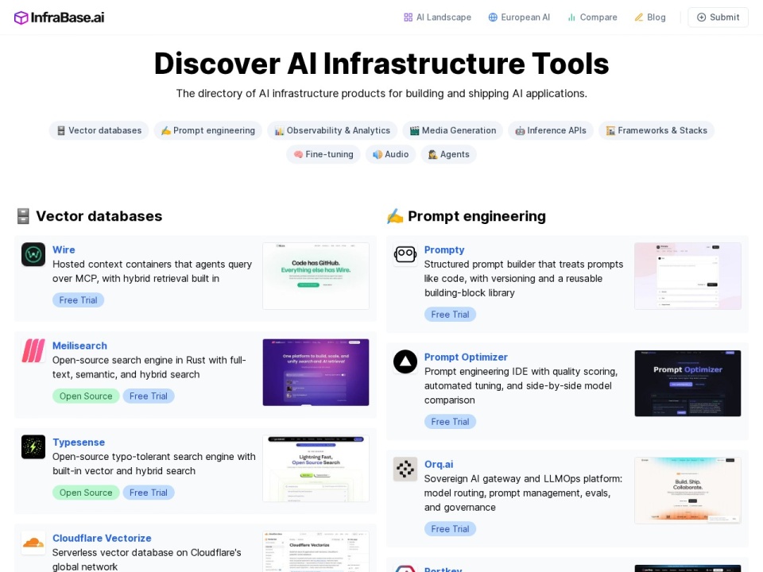Screen dimensions: 763x572
Task: Select the Media Generation category chip
Action: click(452, 130)
